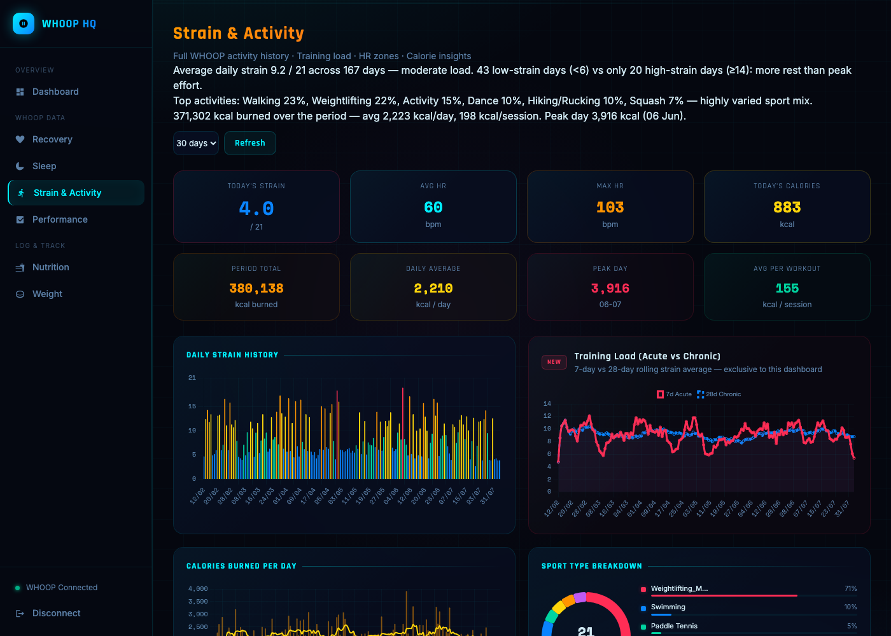This screenshot has width=891, height=636.
Task: Select Strain & Activity in sidebar
Action: (x=76, y=193)
